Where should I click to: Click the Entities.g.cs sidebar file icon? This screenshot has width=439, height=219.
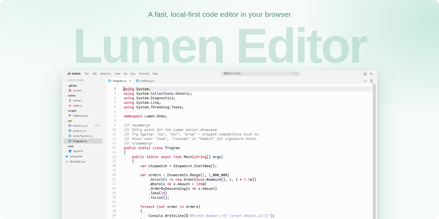coord(70,126)
